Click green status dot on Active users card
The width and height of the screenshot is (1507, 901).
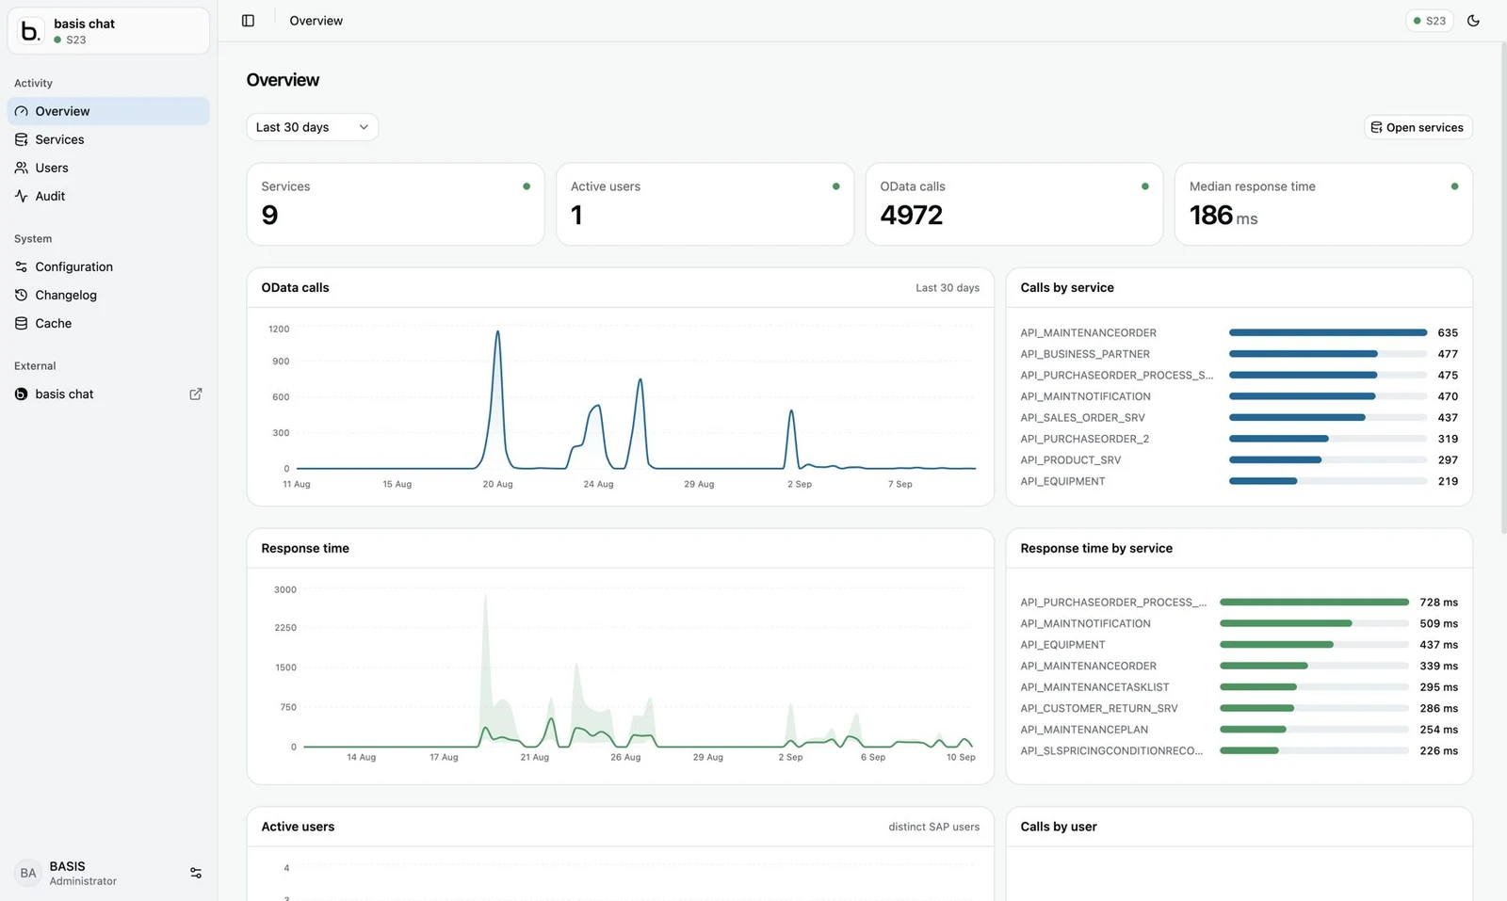[835, 186]
